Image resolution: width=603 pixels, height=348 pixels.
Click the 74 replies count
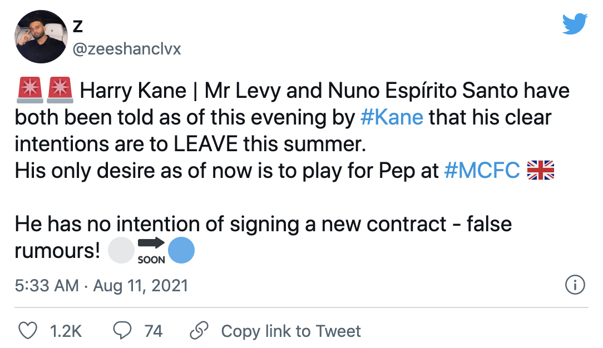pyautogui.click(x=153, y=331)
